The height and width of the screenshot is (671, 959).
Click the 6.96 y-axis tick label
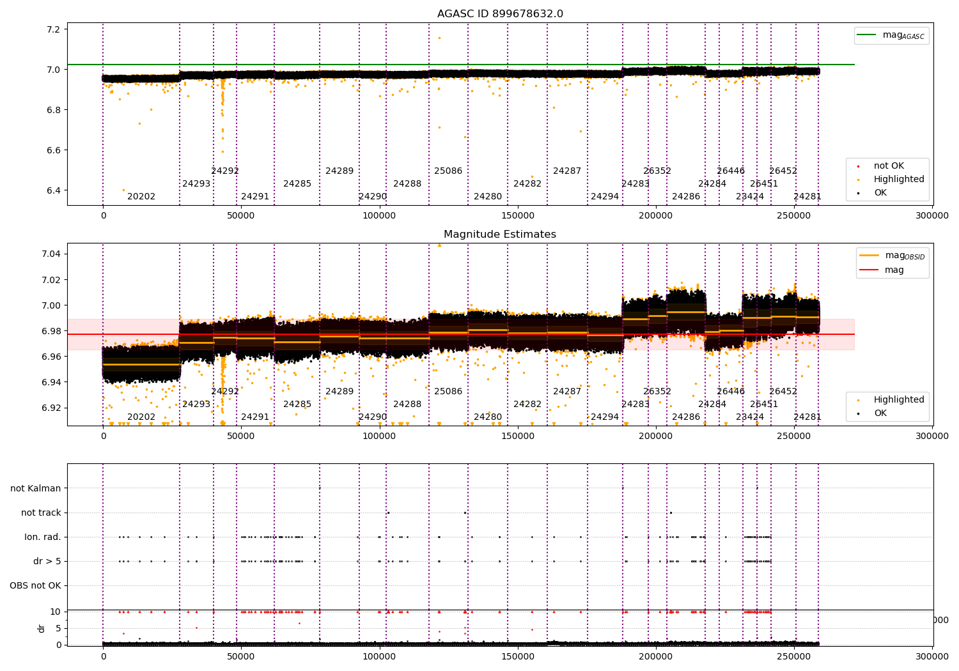pyautogui.click(x=51, y=357)
